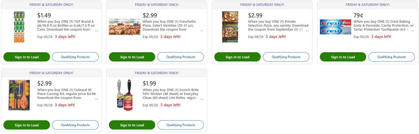
Task: Expand the Crest toothpaste description ellipsis
Action: coord(413,31)
